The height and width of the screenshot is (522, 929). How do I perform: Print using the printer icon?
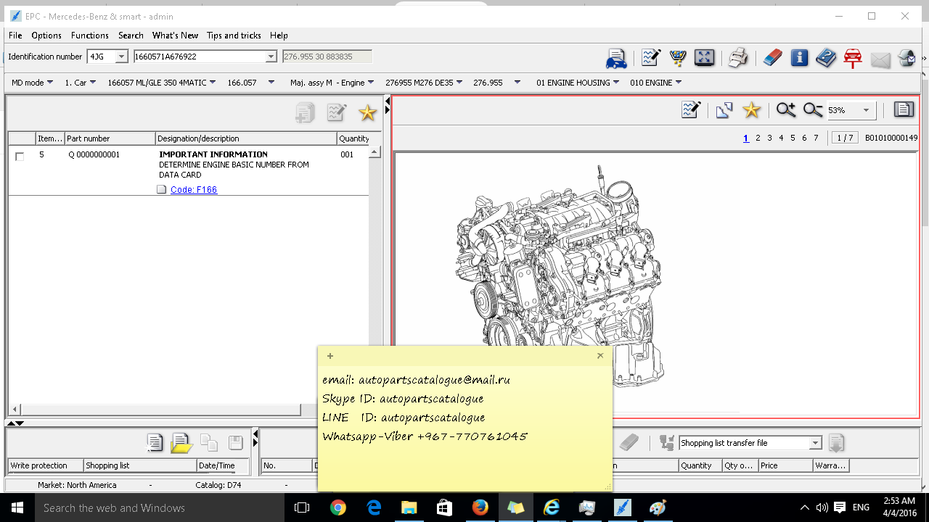point(738,58)
